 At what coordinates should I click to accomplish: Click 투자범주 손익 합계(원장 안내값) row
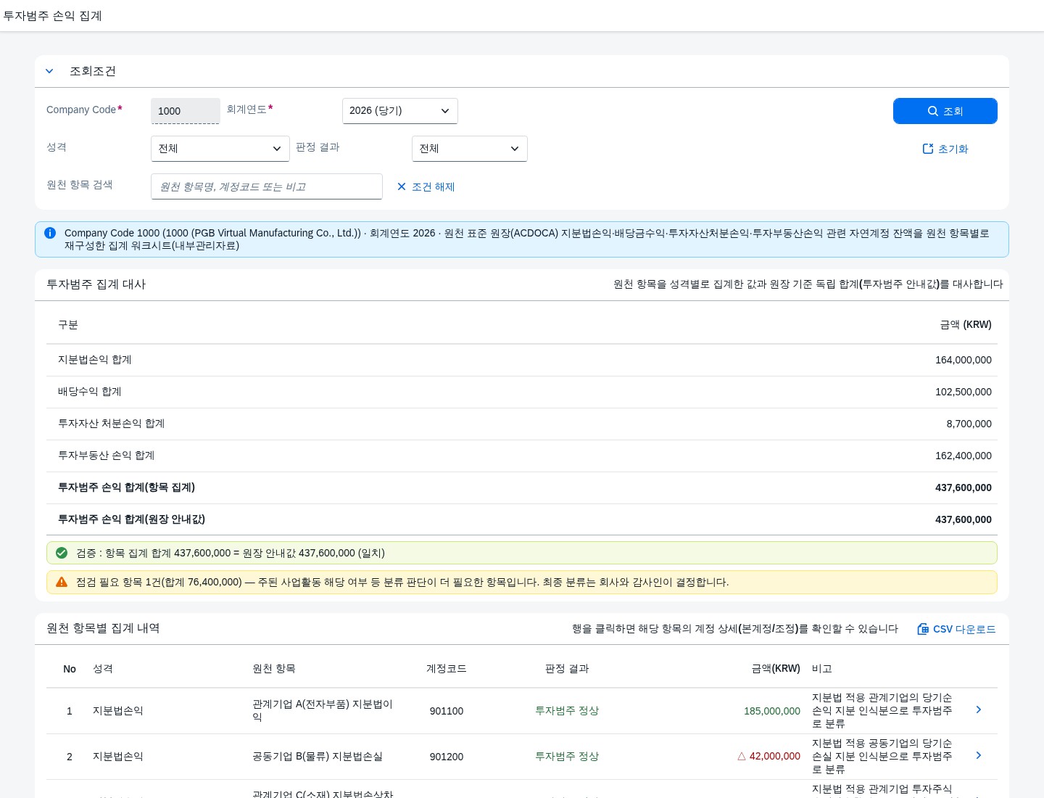(522, 519)
